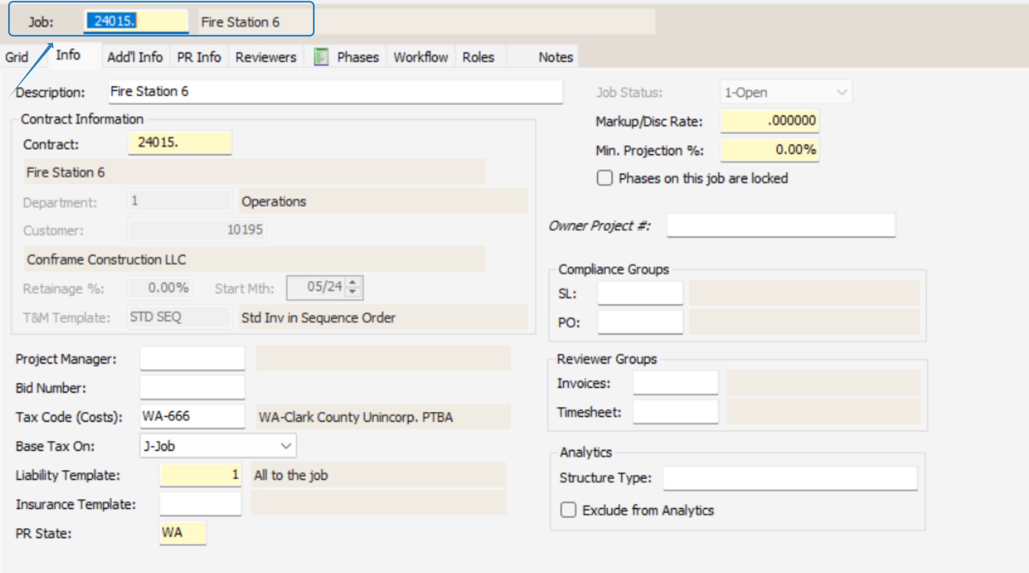Select the Tax Code (Costs) field
1029x573 pixels.
tap(192, 416)
